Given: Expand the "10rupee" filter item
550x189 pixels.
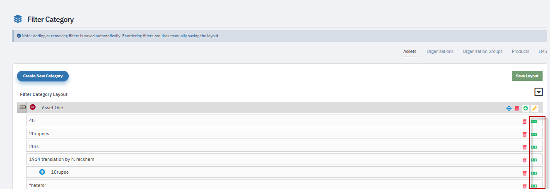Looking at the screenshot, I should [42, 172].
